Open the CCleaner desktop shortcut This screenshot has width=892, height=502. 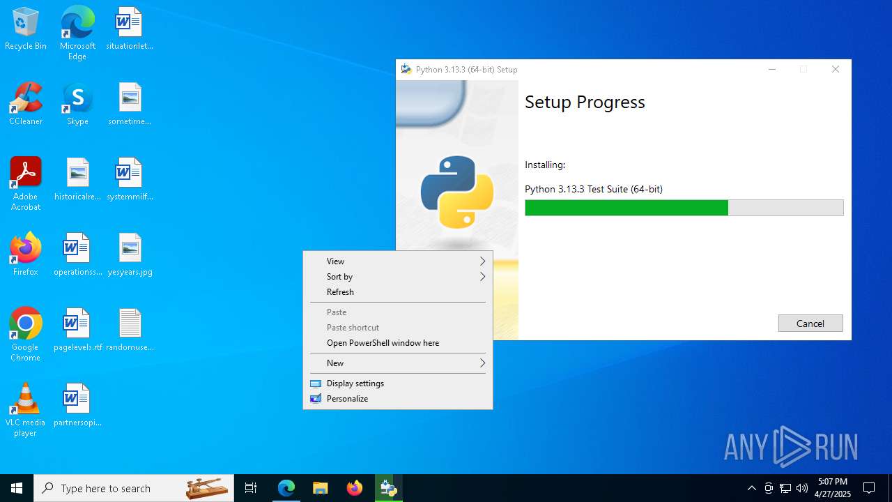[x=26, y=105]
